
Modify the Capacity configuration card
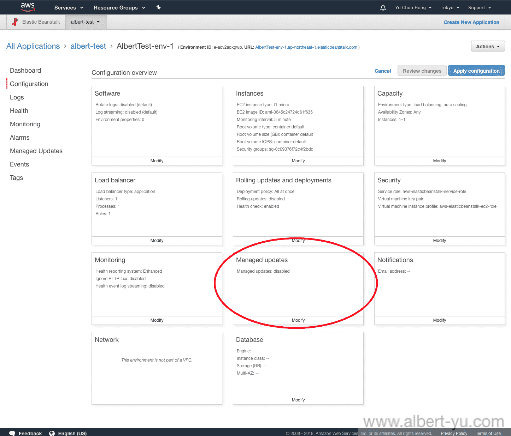pos(440,161)
